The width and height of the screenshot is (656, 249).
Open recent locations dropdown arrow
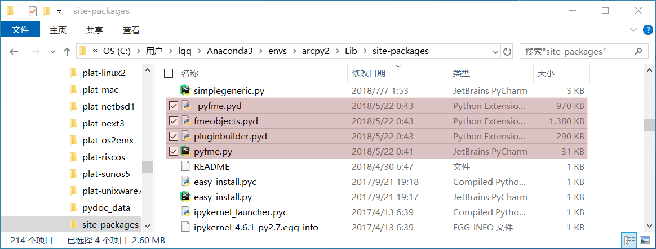coord(52,52)
